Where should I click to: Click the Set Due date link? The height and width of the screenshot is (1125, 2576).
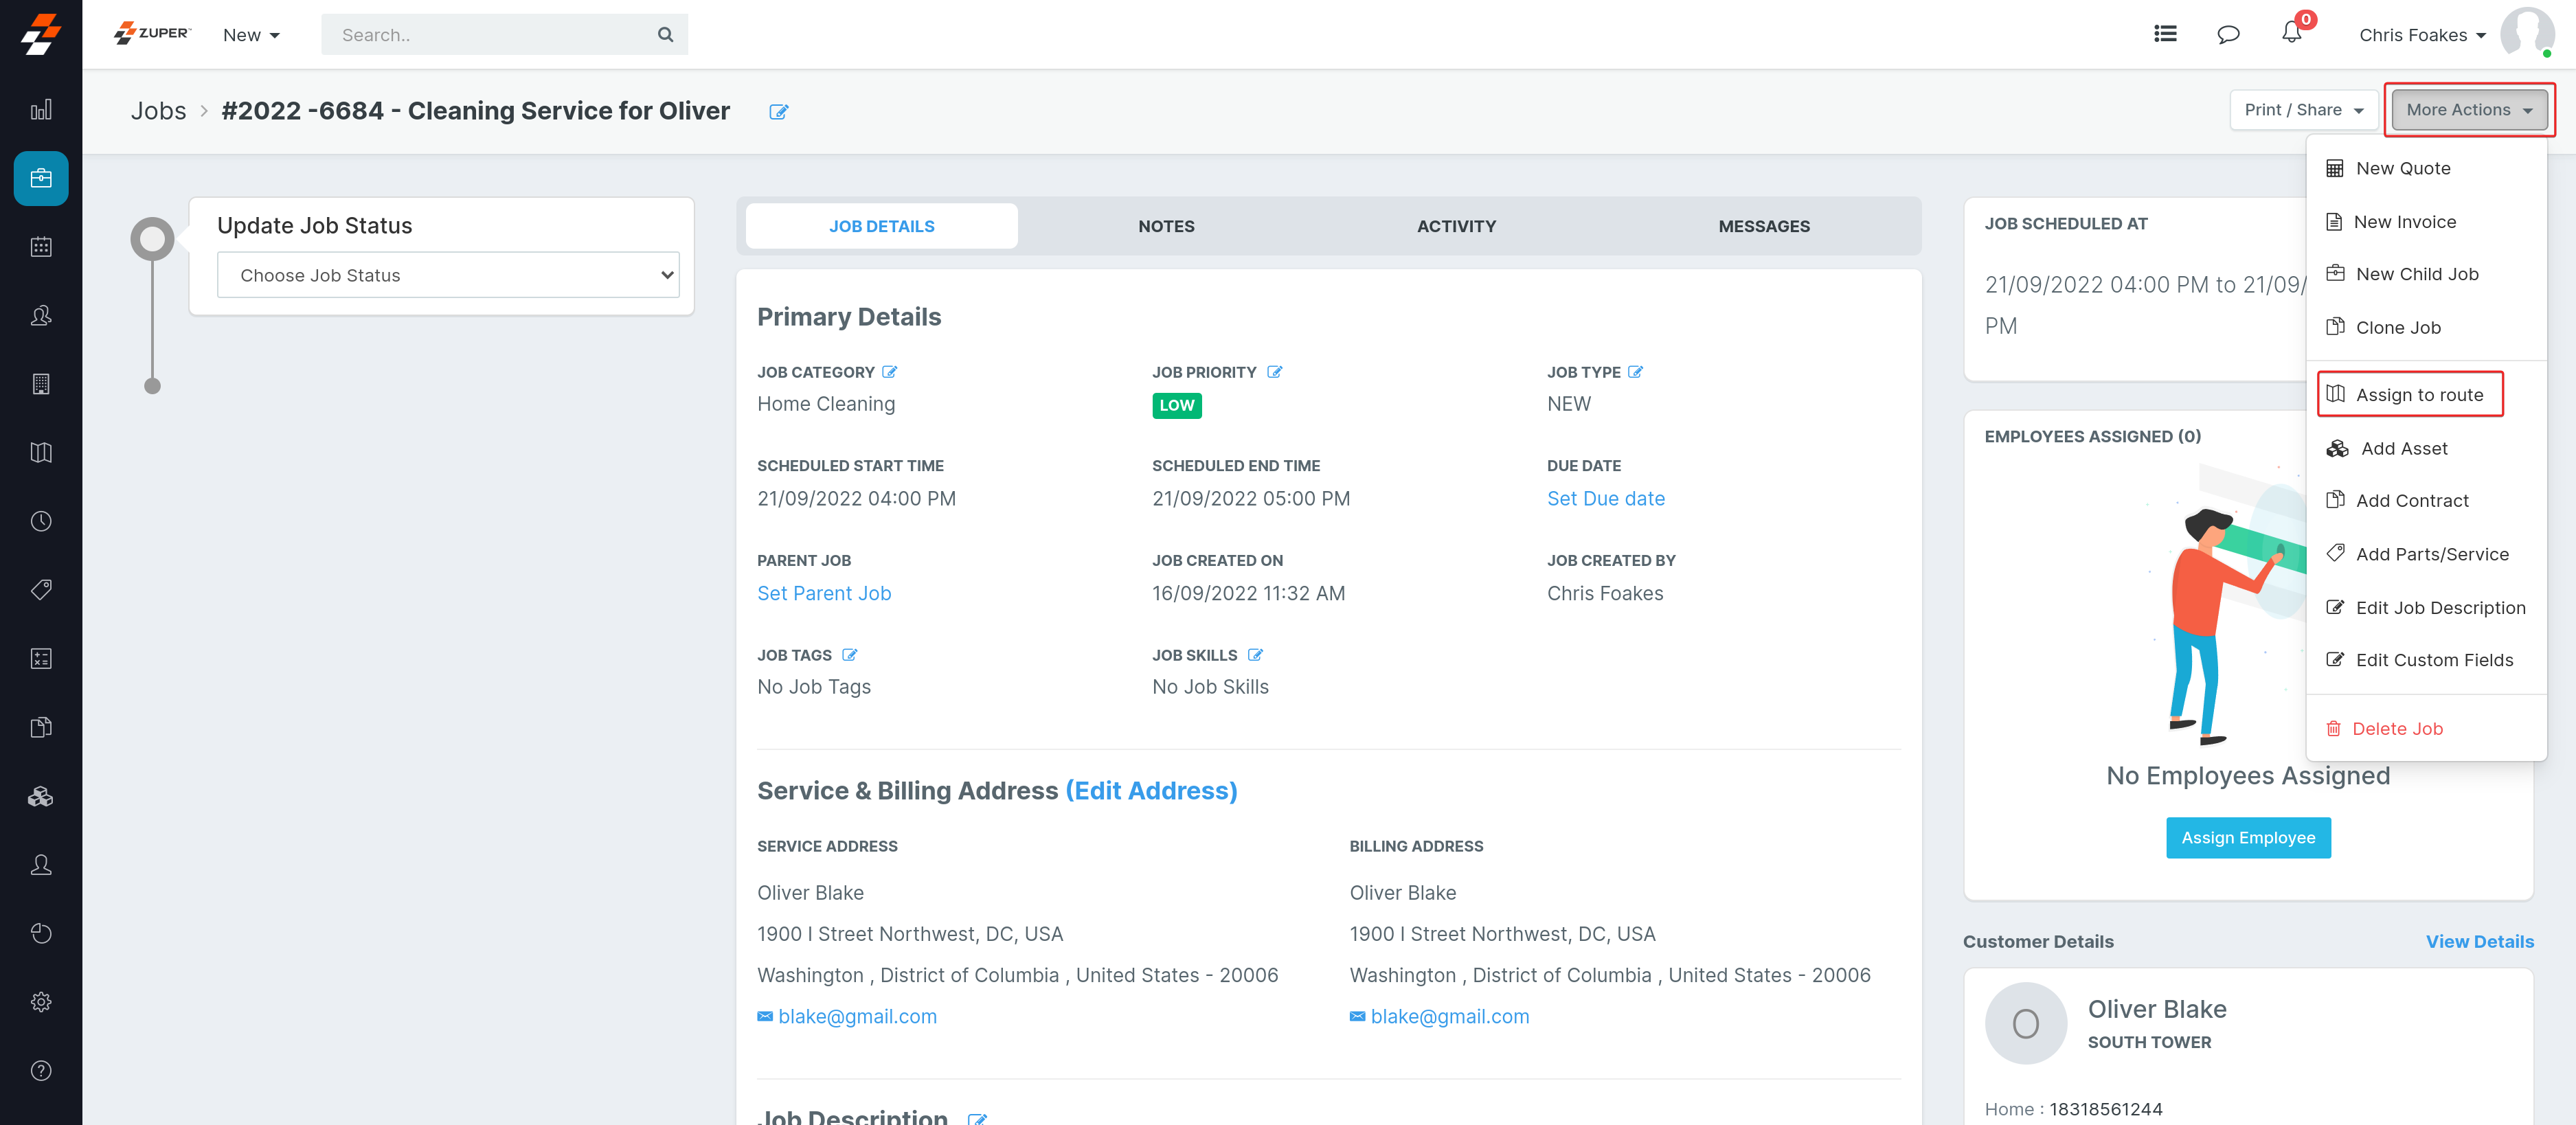(1605, 499)
